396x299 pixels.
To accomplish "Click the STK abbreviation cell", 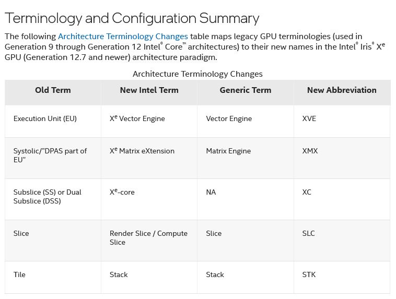I will pos(309,275).
